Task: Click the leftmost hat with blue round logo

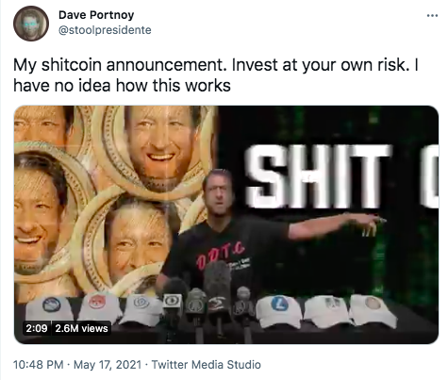Action: tap(50, 308)
